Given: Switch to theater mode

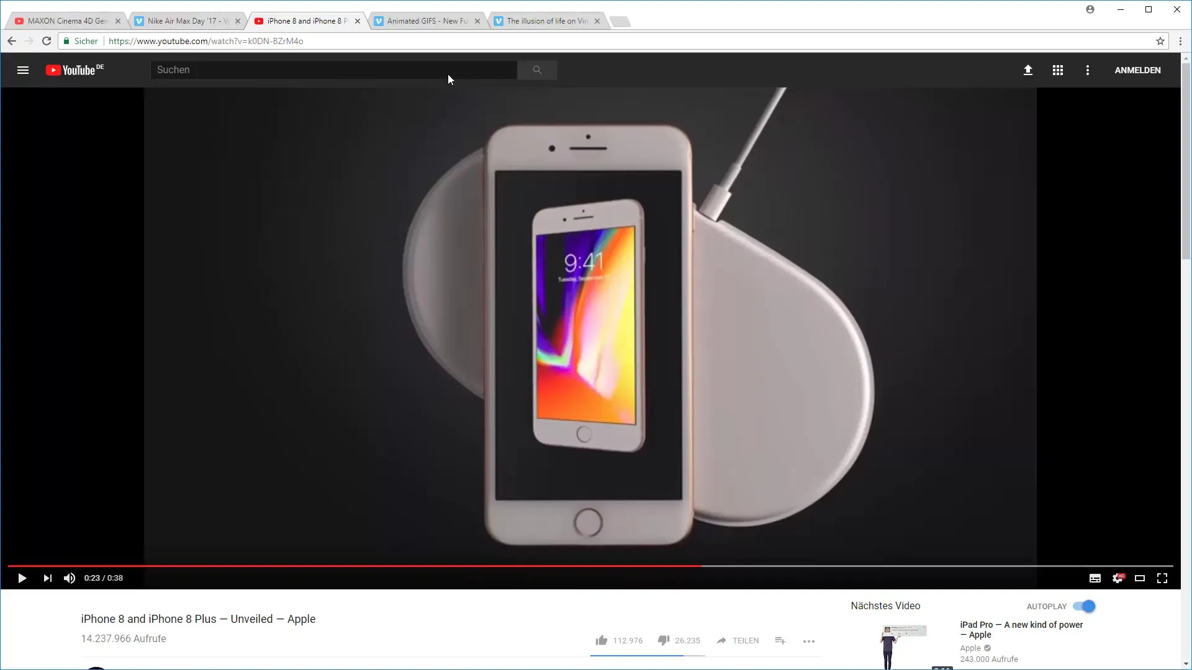Looking at the screenshot, I should coord(1140,578).
